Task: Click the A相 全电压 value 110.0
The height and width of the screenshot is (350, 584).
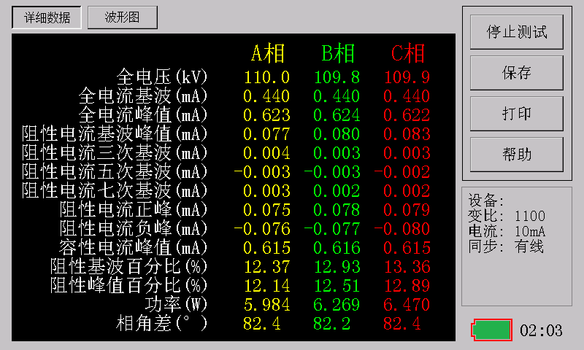Action: (266, 77)
